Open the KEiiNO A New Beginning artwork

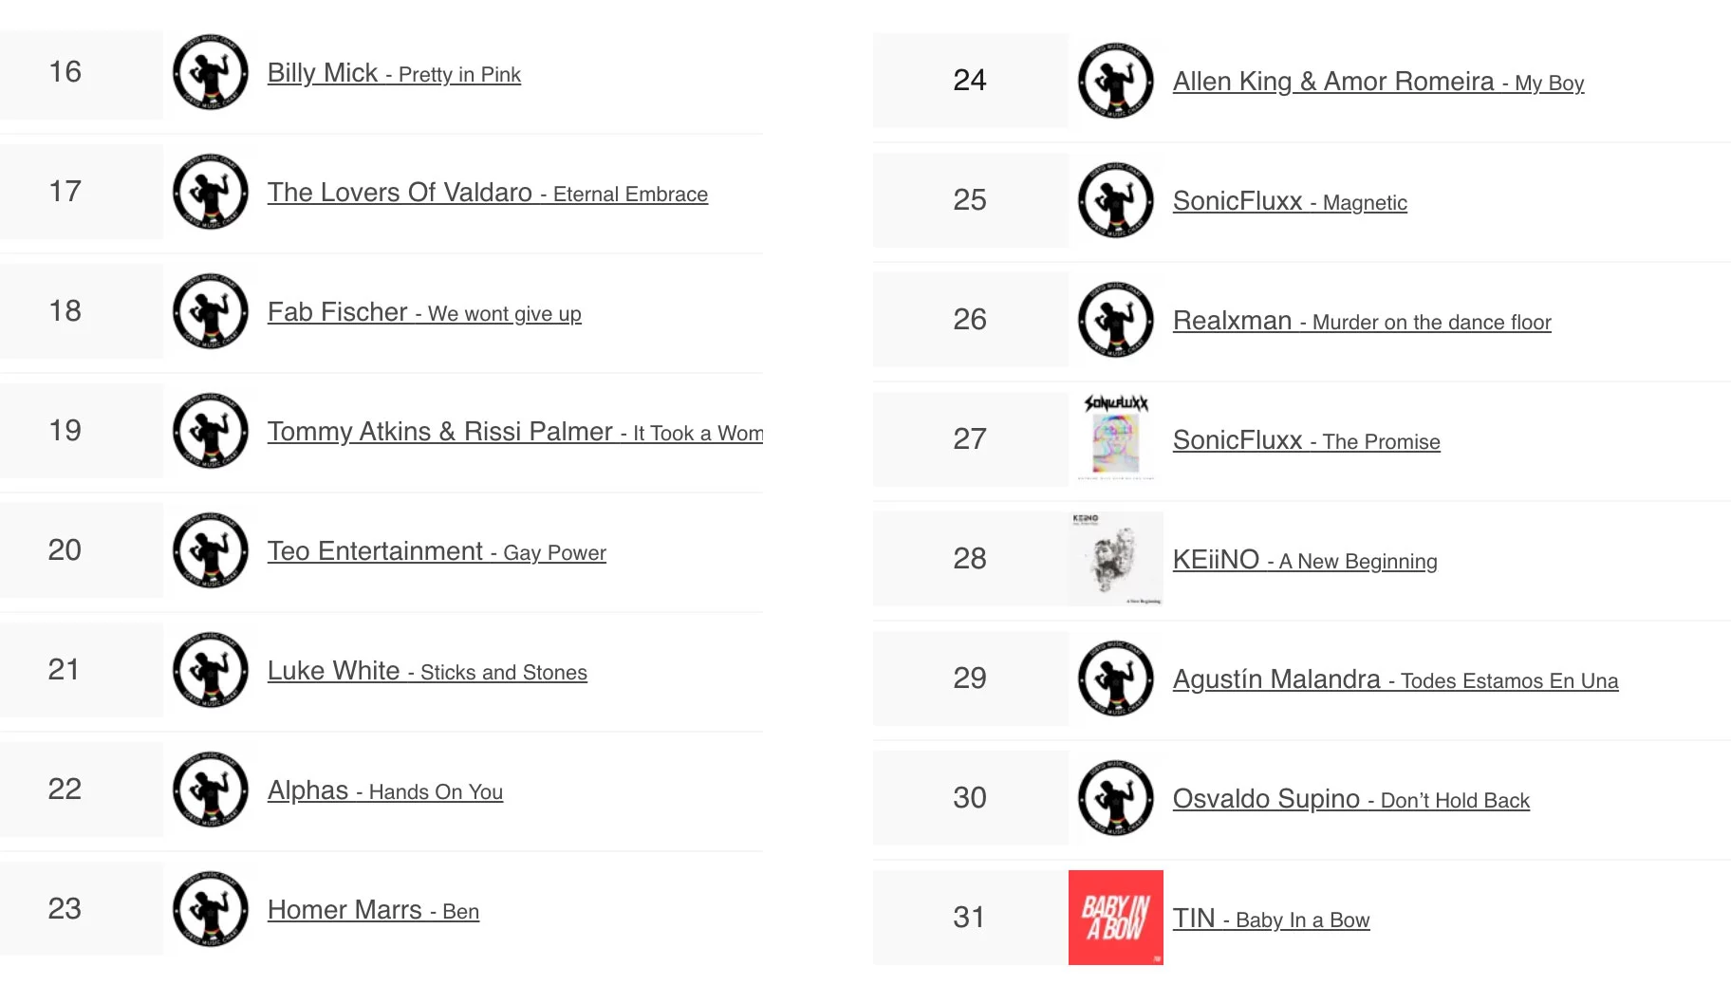pyautogui.click(x=1116, y=559)
